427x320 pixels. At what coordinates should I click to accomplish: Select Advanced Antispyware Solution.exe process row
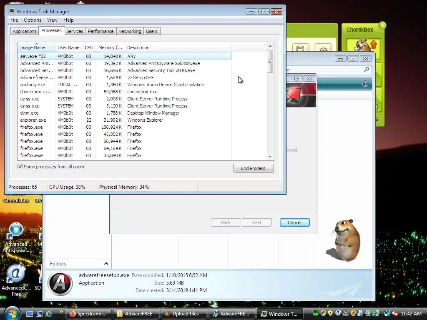coord(125,63)
